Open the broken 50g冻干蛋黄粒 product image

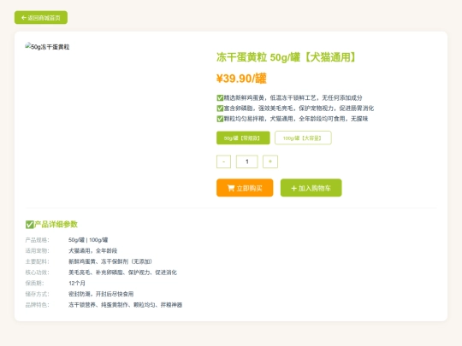tap(47, 47)
